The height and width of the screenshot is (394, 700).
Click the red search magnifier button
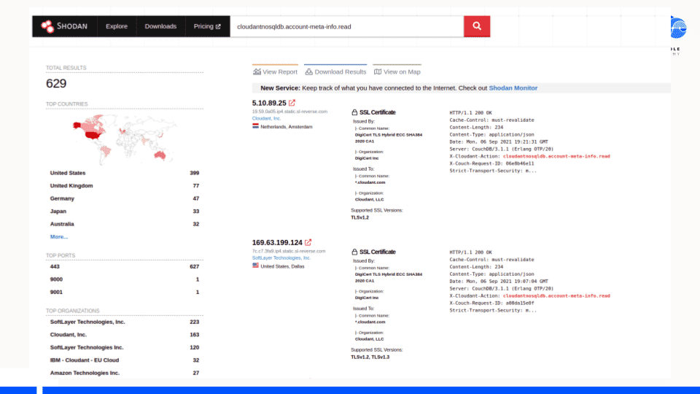coord(477,26)
